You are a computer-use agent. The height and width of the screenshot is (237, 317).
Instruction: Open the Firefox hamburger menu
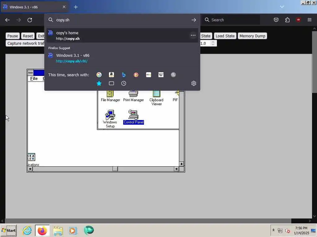point(310,20)
